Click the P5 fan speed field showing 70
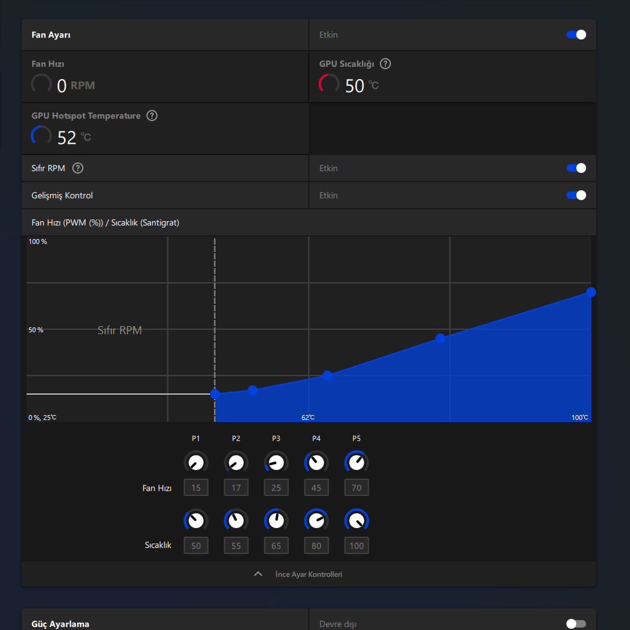 357,487
